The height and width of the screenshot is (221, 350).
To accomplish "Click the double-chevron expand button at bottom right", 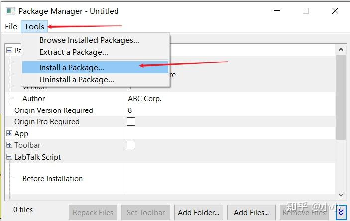I will 341,212.
